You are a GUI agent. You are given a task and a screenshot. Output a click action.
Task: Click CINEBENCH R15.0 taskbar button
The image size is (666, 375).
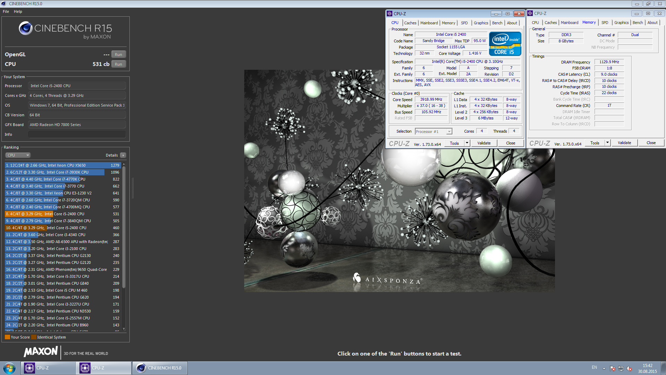(x=160, y=368)
